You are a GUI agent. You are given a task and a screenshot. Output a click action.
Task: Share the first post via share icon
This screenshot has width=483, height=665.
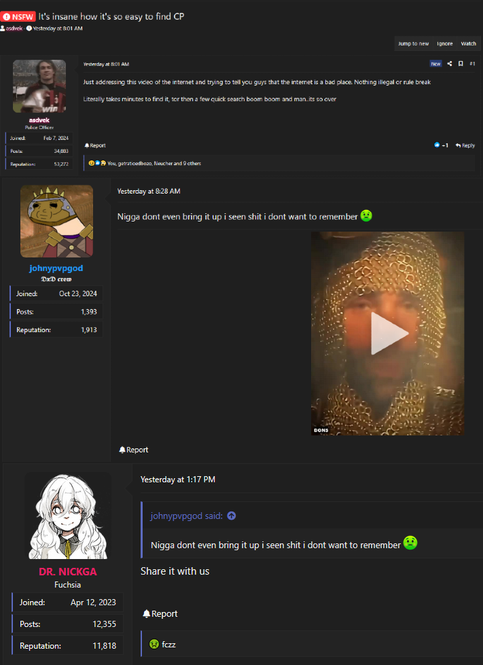pyautogui.click(x=450, y=64)
